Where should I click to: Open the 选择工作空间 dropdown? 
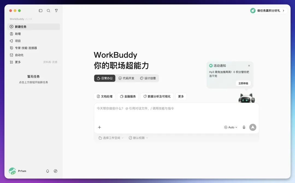tap(111, 138)
